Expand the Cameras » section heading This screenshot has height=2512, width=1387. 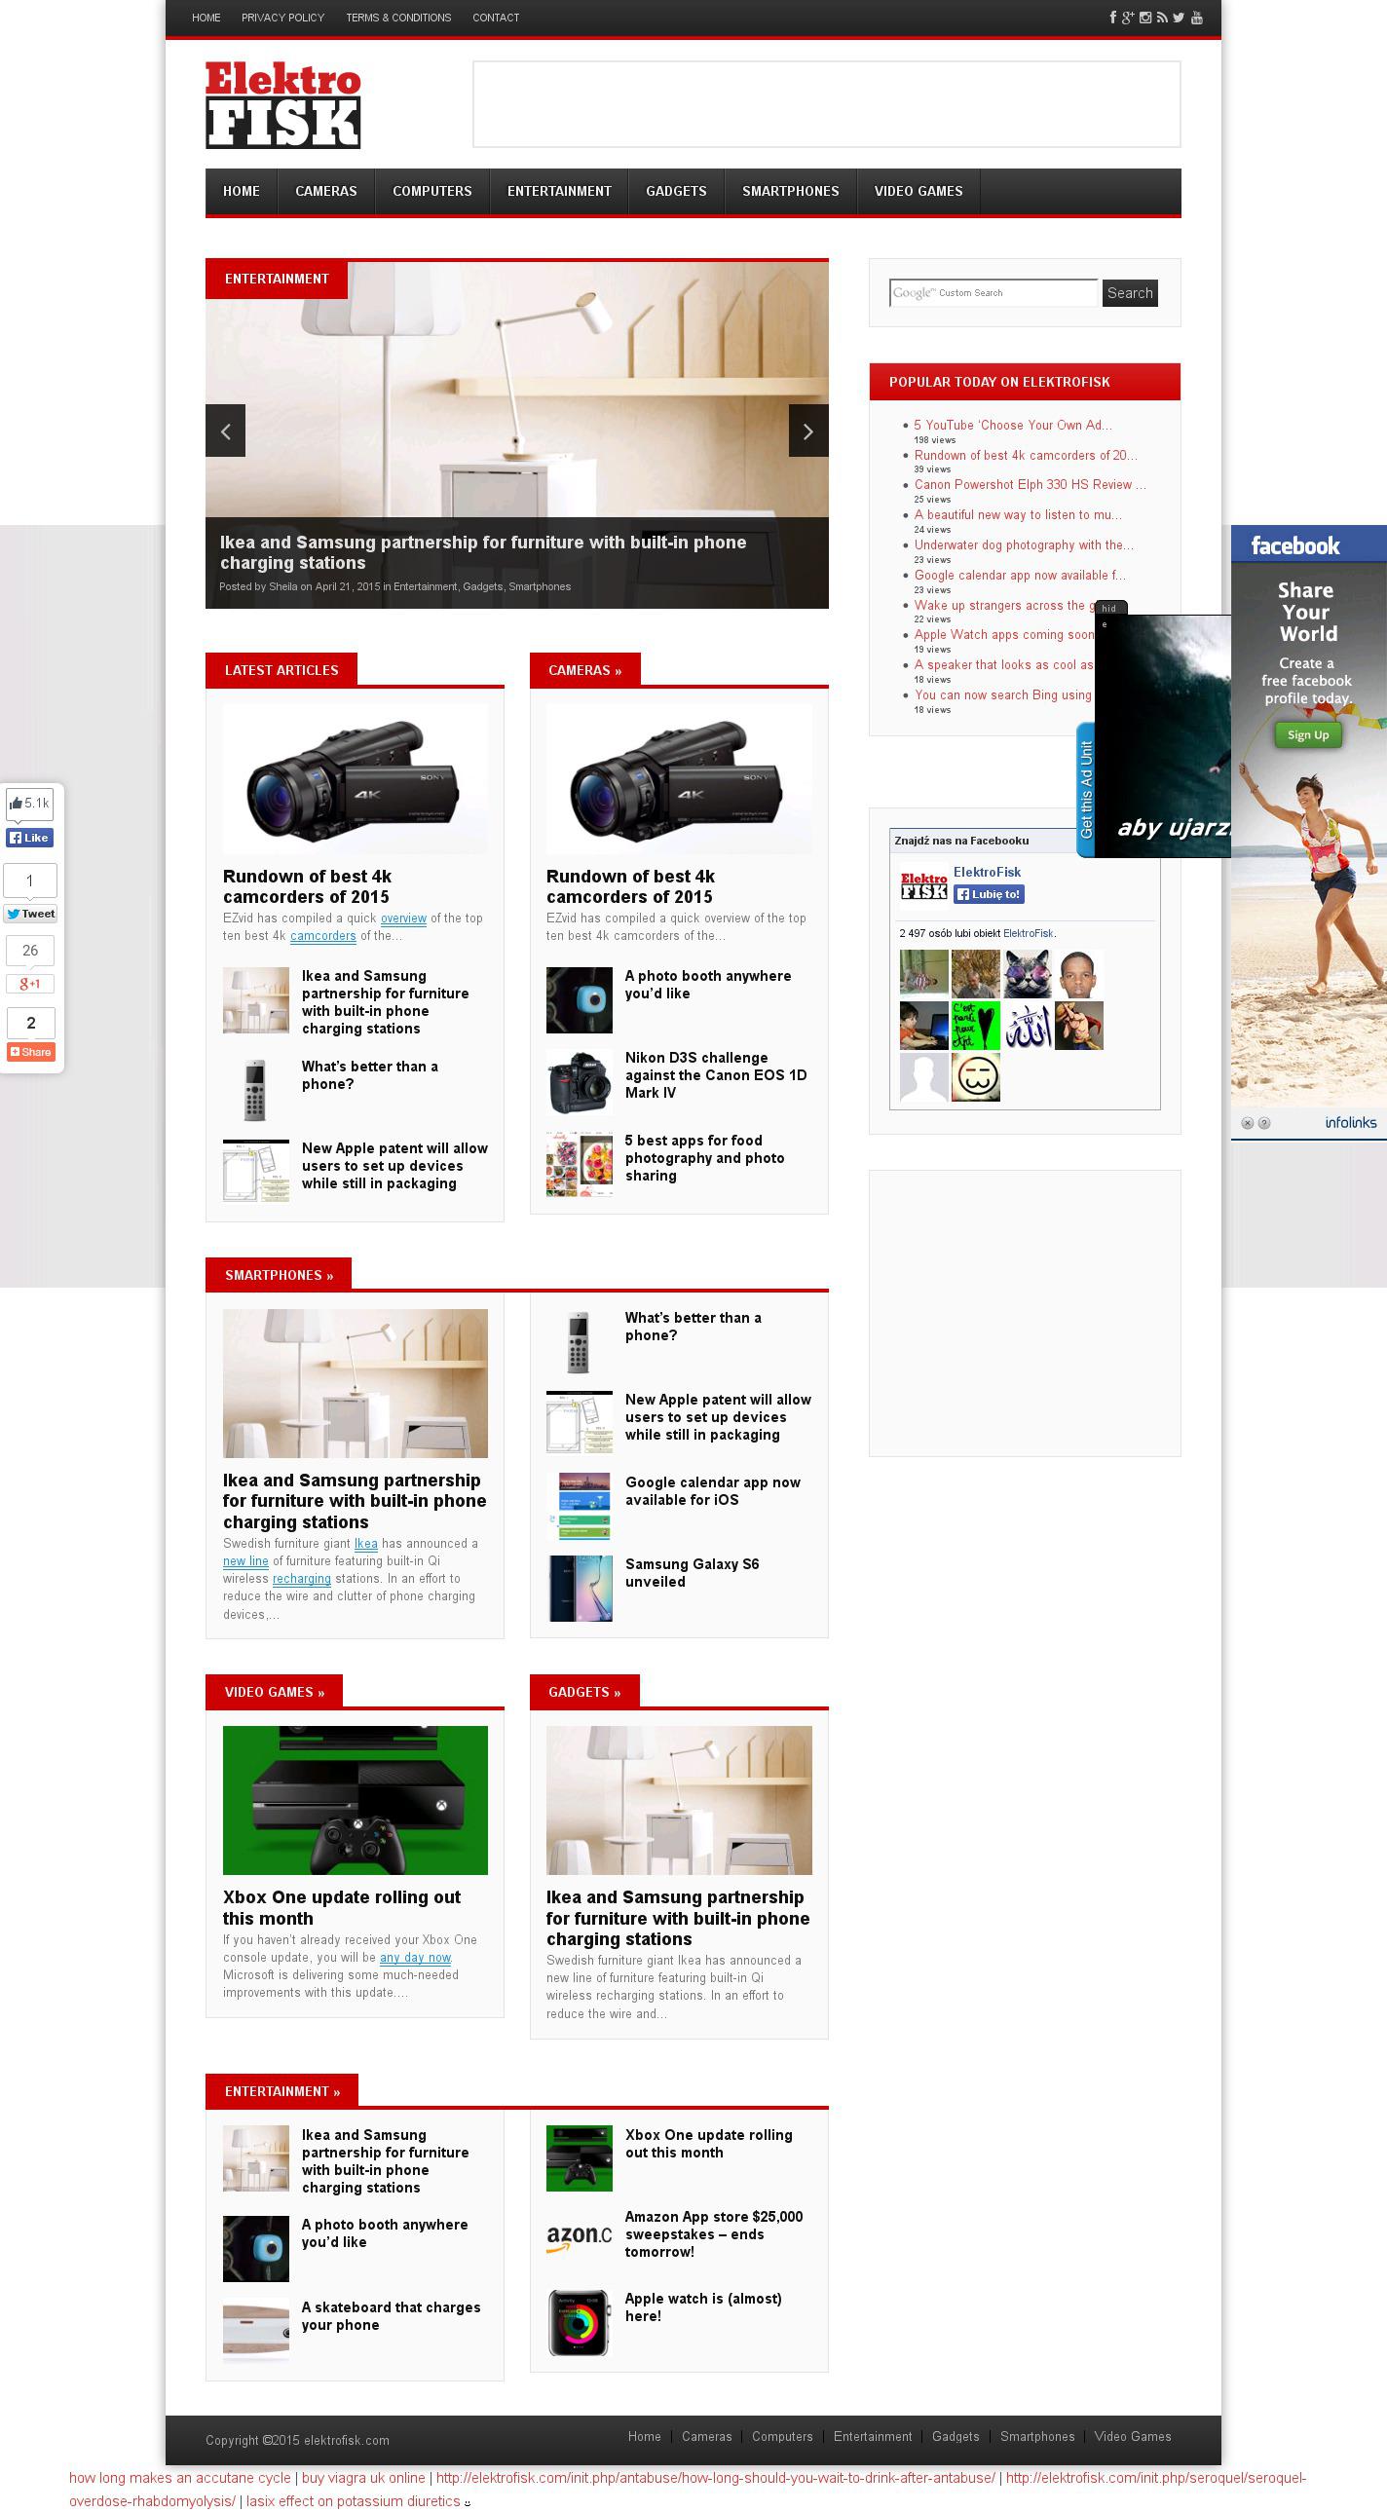click(x=584, y=670)
